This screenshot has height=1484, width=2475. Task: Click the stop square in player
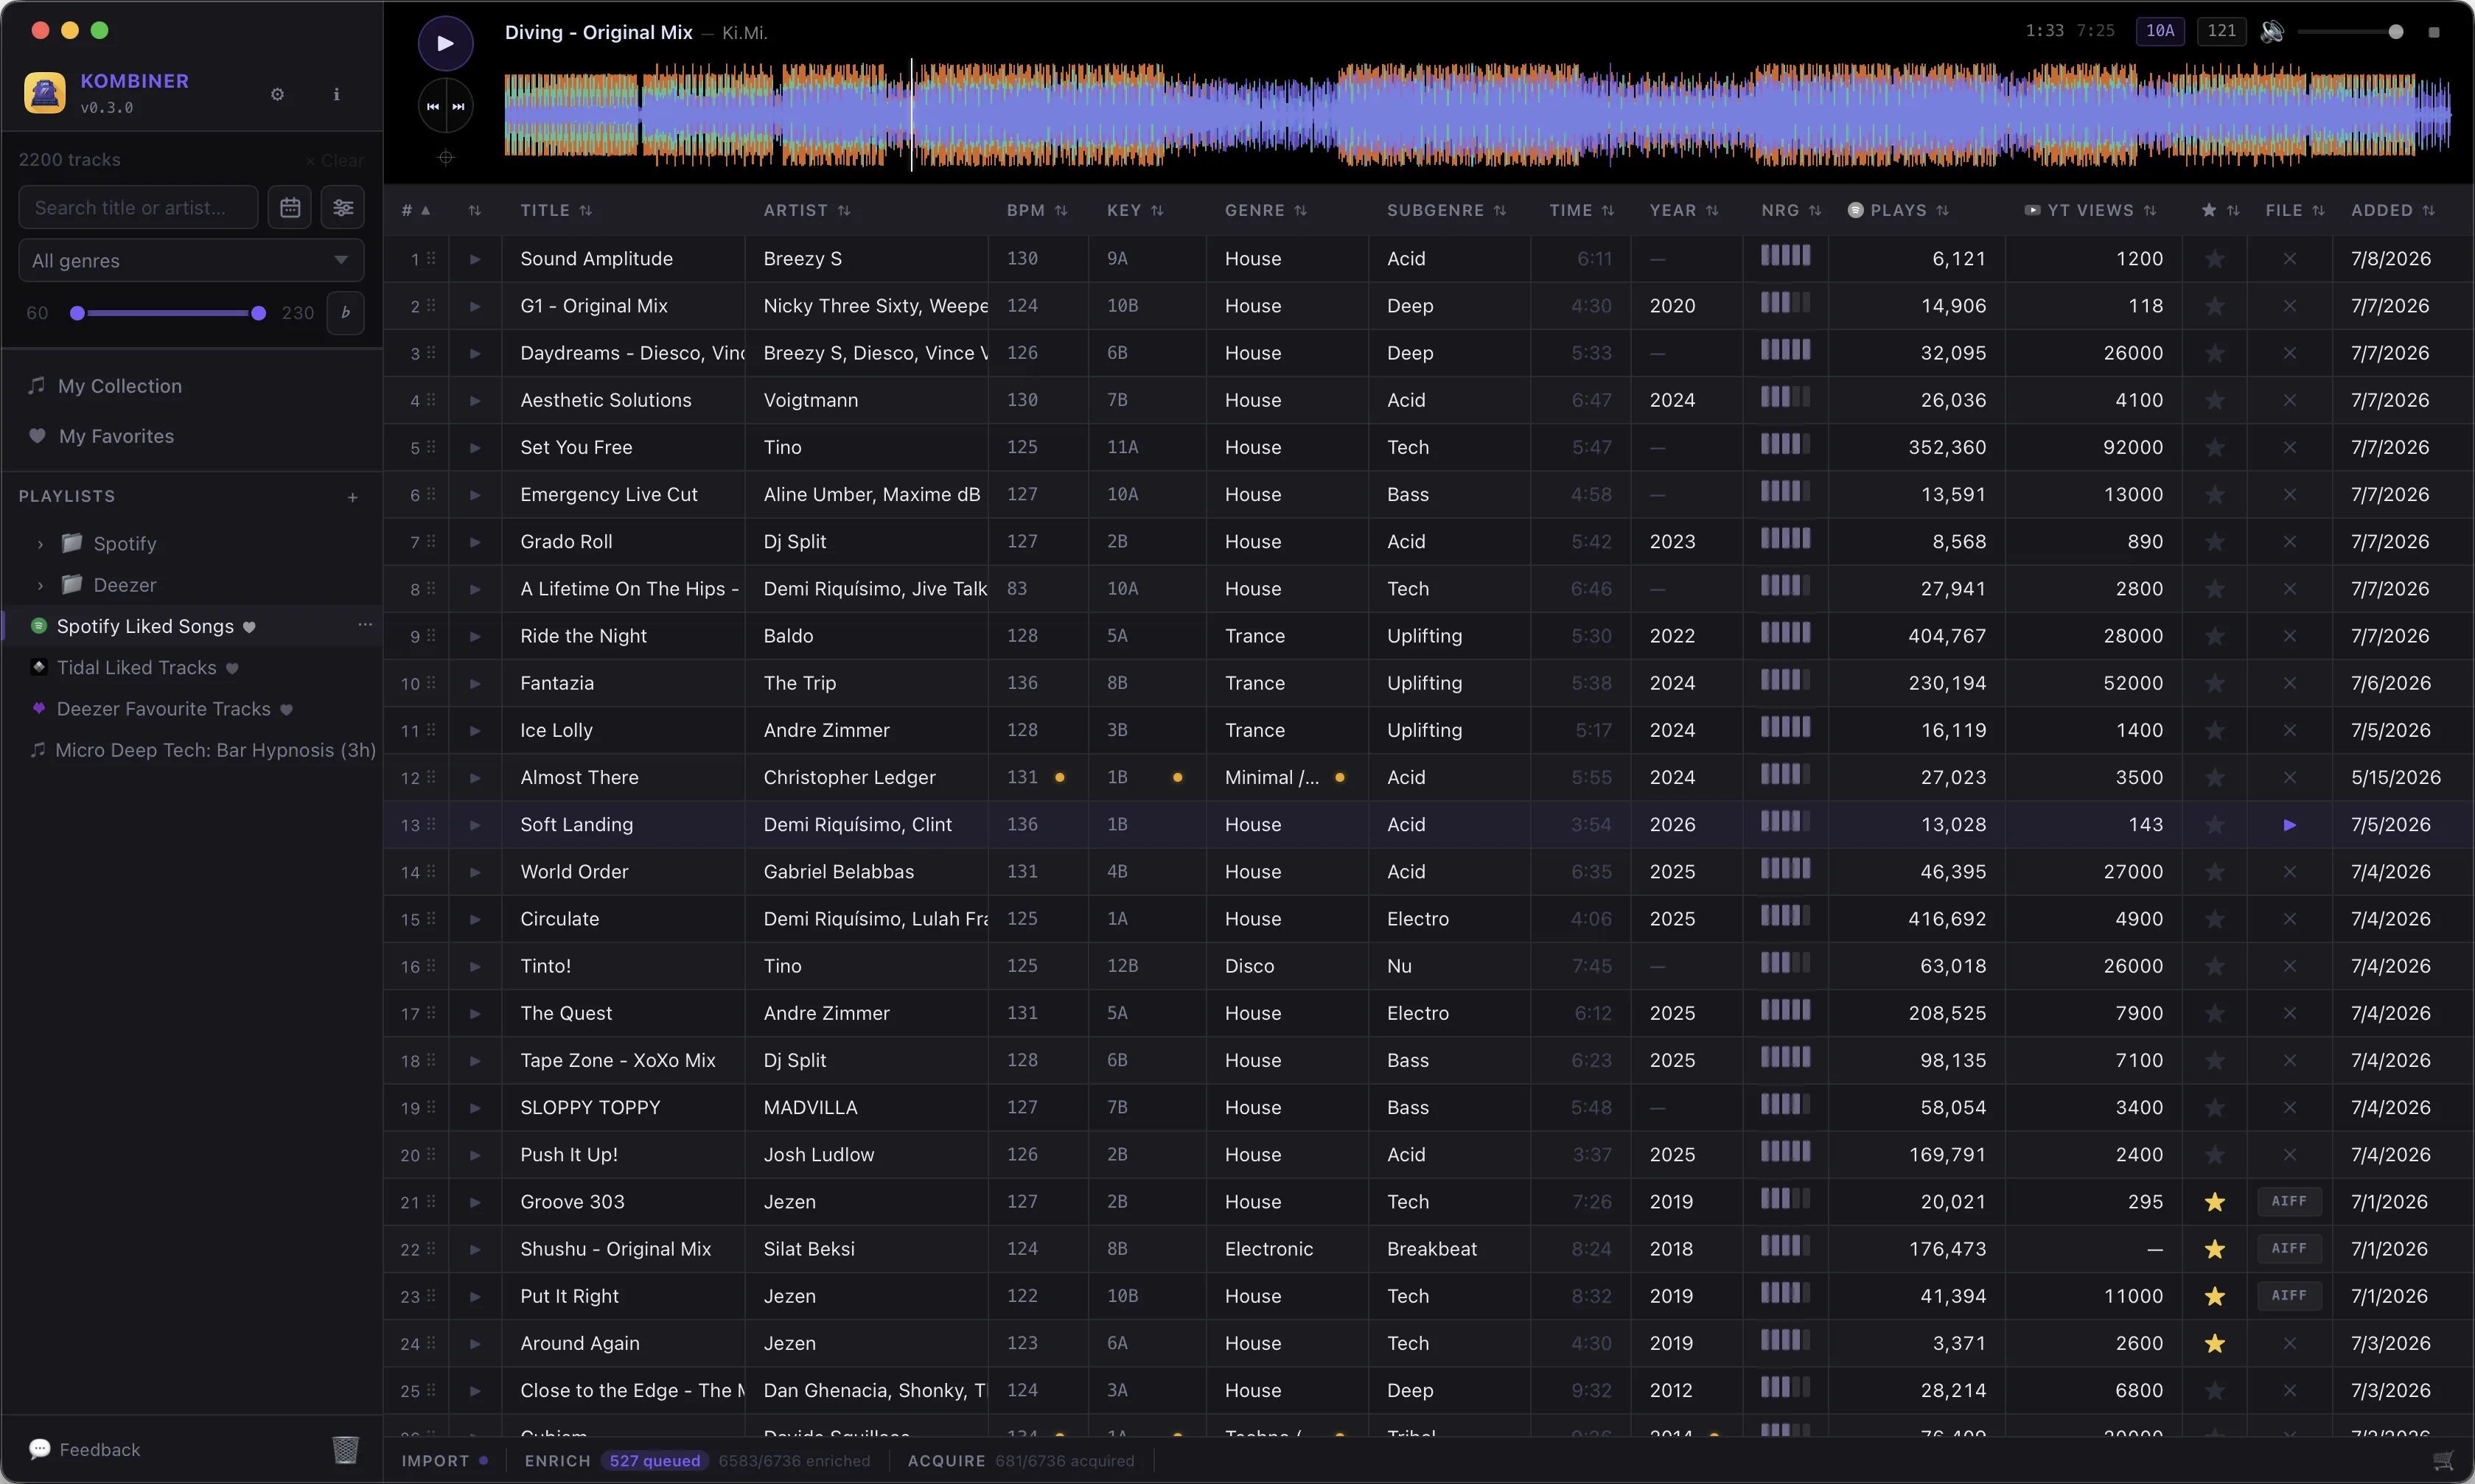tap(2434, 32)
